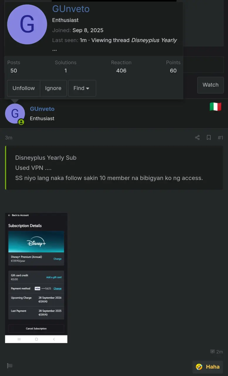This screenshot has height=376, width=228.
Task: Open the large G avatar in the profile card
Action: tap(27, 24)
